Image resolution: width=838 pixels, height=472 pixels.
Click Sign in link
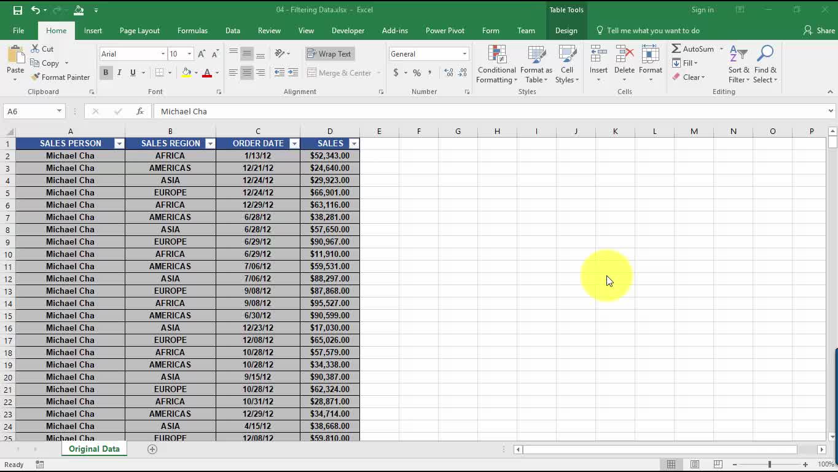[x=702, y=10]
